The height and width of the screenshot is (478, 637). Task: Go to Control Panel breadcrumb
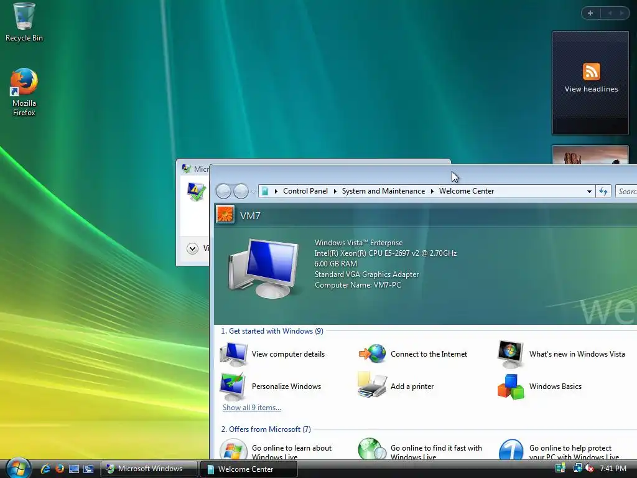tap(305, 191)
